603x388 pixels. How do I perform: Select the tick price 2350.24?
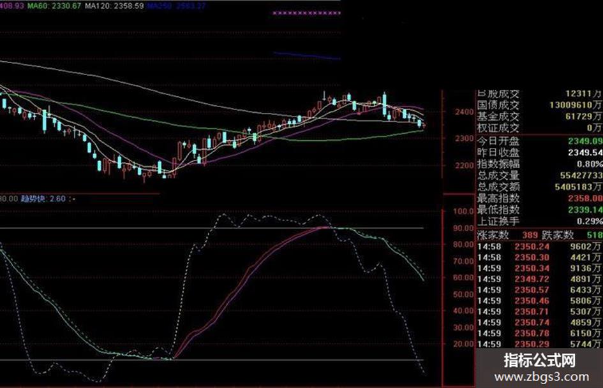coord(532,247)
